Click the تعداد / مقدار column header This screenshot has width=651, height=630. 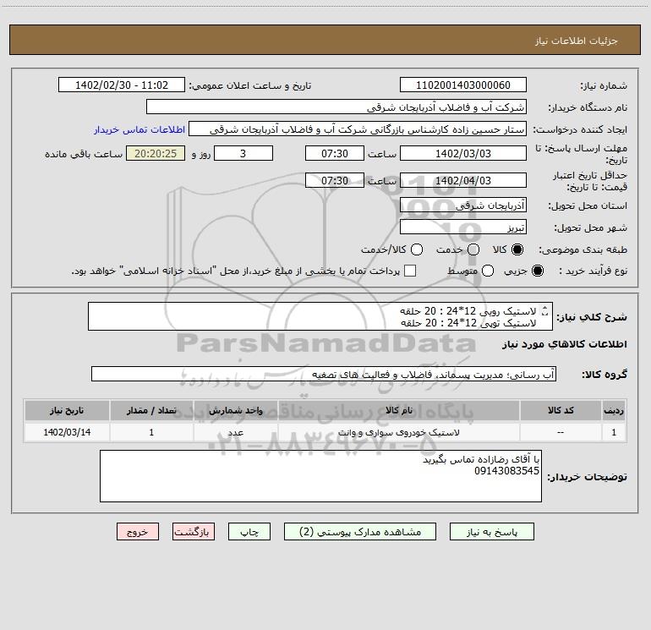click(151, 410)
